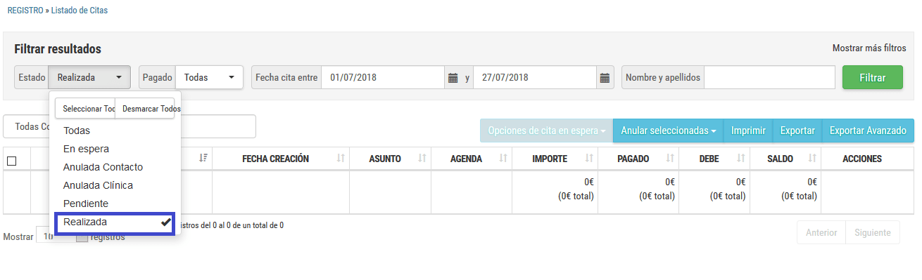
Task: Open calendar icon for start date 01/07/2018
Action: tap(453, 77)
